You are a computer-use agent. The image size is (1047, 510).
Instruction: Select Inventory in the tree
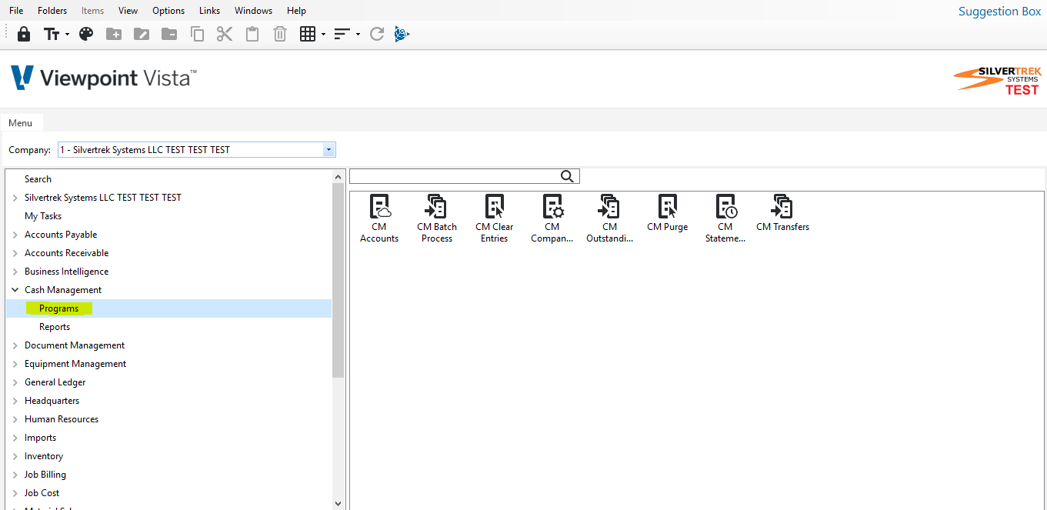click(44, 456)
